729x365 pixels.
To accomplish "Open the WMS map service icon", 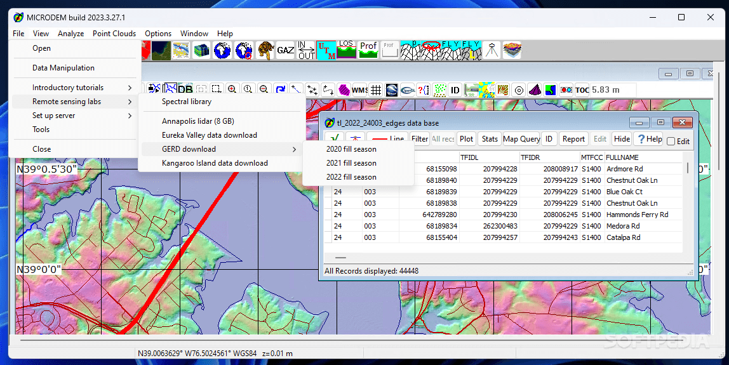I will (x=359, y=90).
